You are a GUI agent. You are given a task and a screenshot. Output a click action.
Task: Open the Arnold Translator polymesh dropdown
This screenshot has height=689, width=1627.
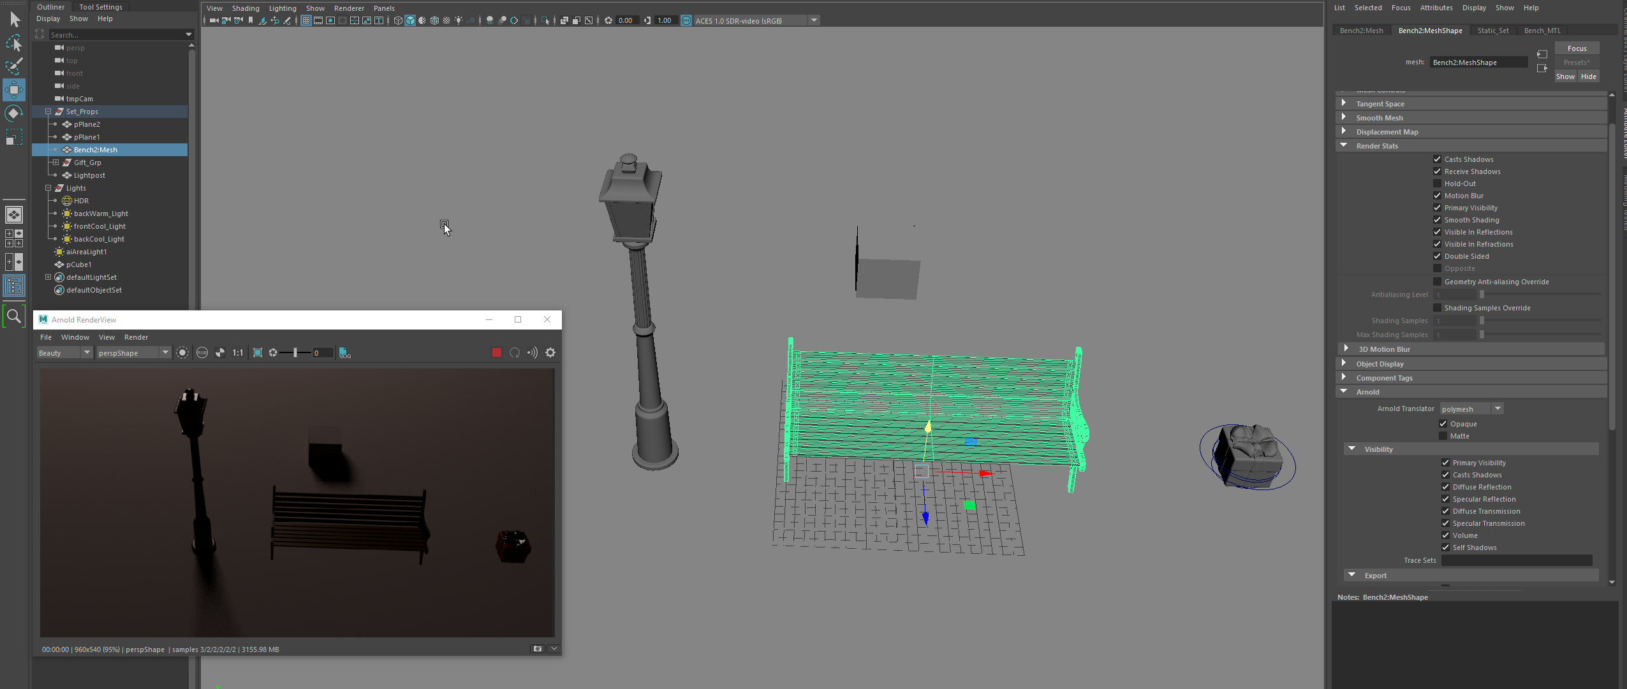click(1471, 409)
